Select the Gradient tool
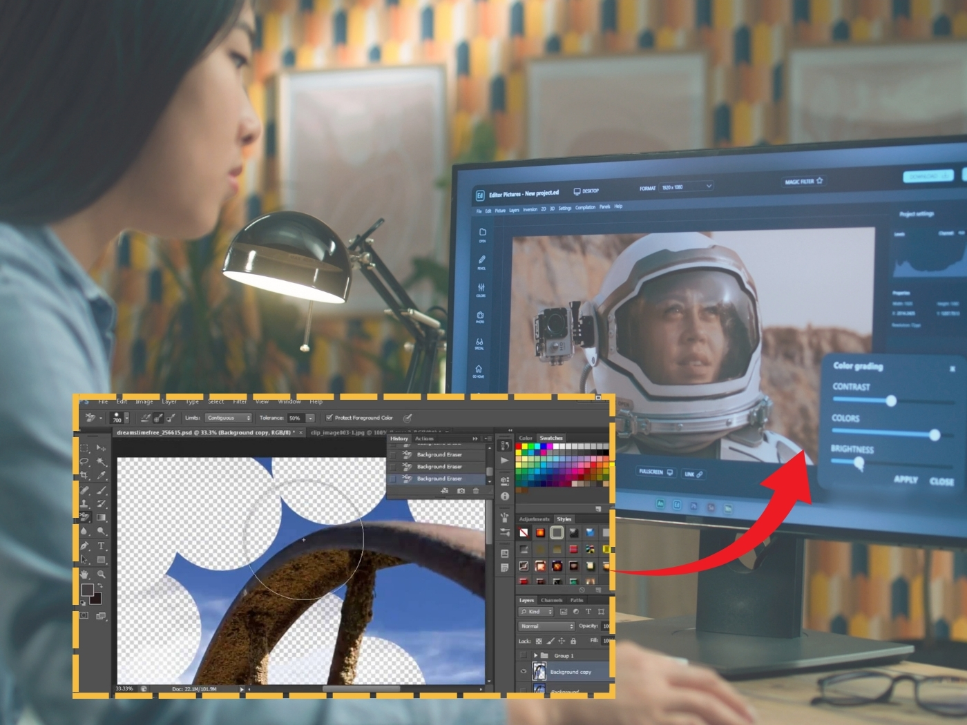 (101, 517)
